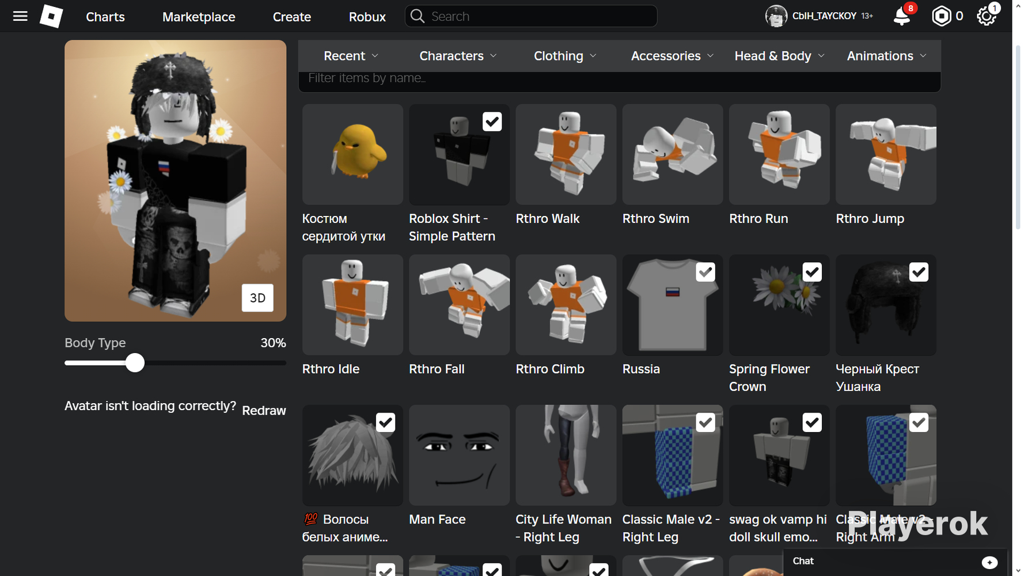Viewport: 1024px width, 576px height.
Task: Click the search magnifier icon
Action: [418, 16]
